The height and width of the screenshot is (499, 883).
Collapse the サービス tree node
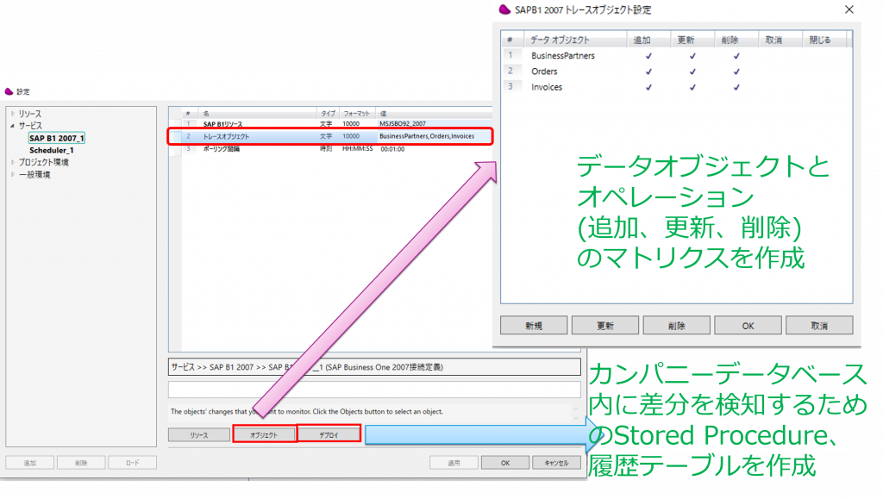12,126
